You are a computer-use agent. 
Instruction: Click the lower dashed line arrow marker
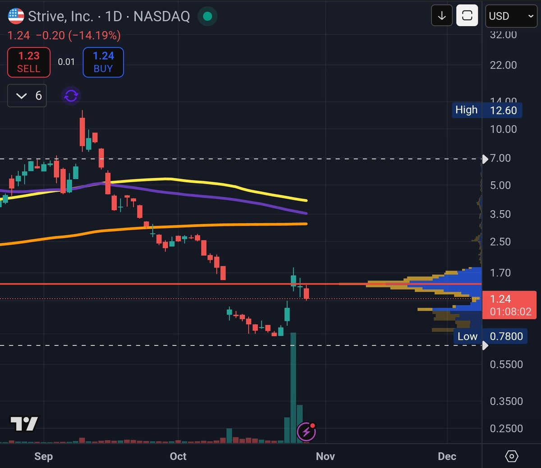click(x=485, y=345)
